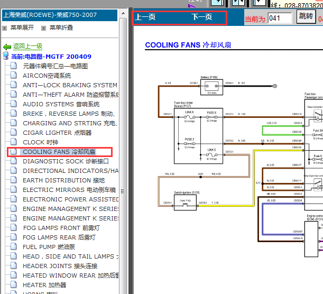Click the 跳转 jump button

[306, 16]
